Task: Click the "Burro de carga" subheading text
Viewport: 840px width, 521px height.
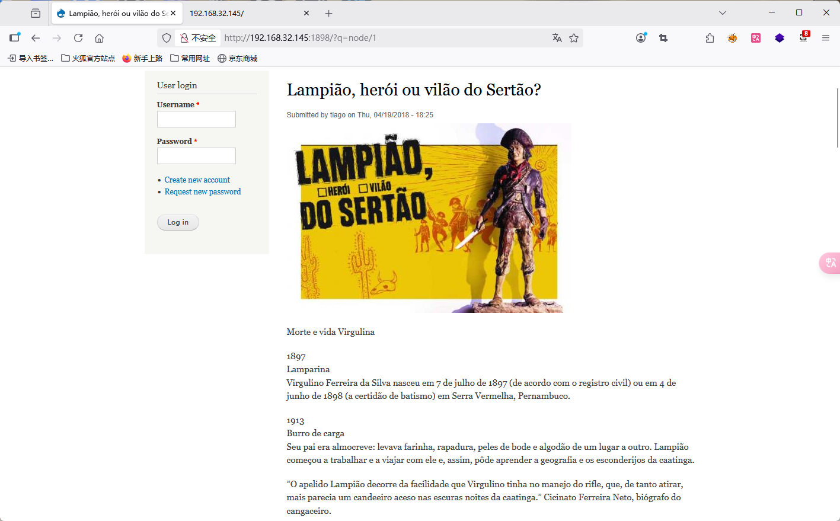Action: [315, 433]
